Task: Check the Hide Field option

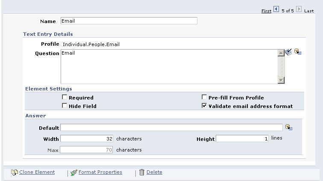Action: pyautogui.click(x=65, y=105)
